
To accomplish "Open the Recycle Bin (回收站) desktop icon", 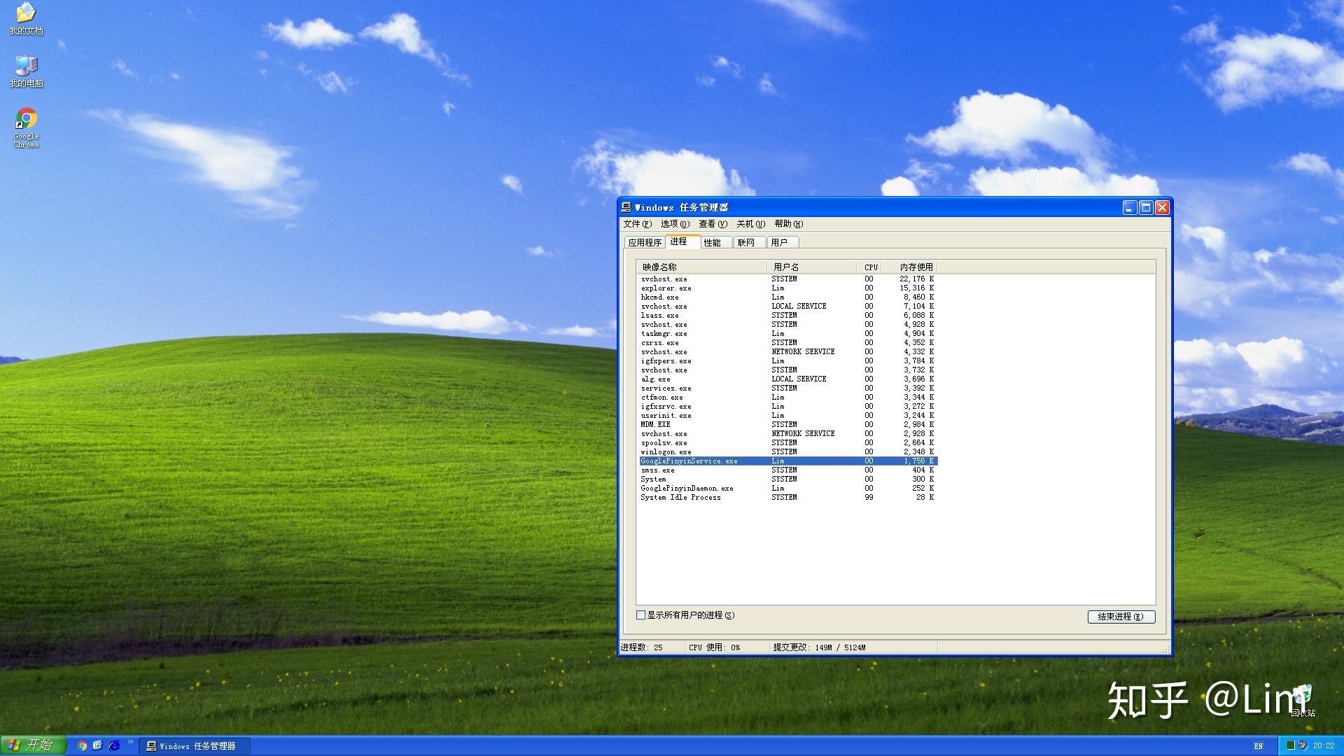I will pyautogui.click(x=1303, y=701).
